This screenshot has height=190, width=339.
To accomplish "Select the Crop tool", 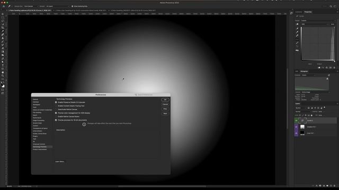I will [x=3, y=28].
